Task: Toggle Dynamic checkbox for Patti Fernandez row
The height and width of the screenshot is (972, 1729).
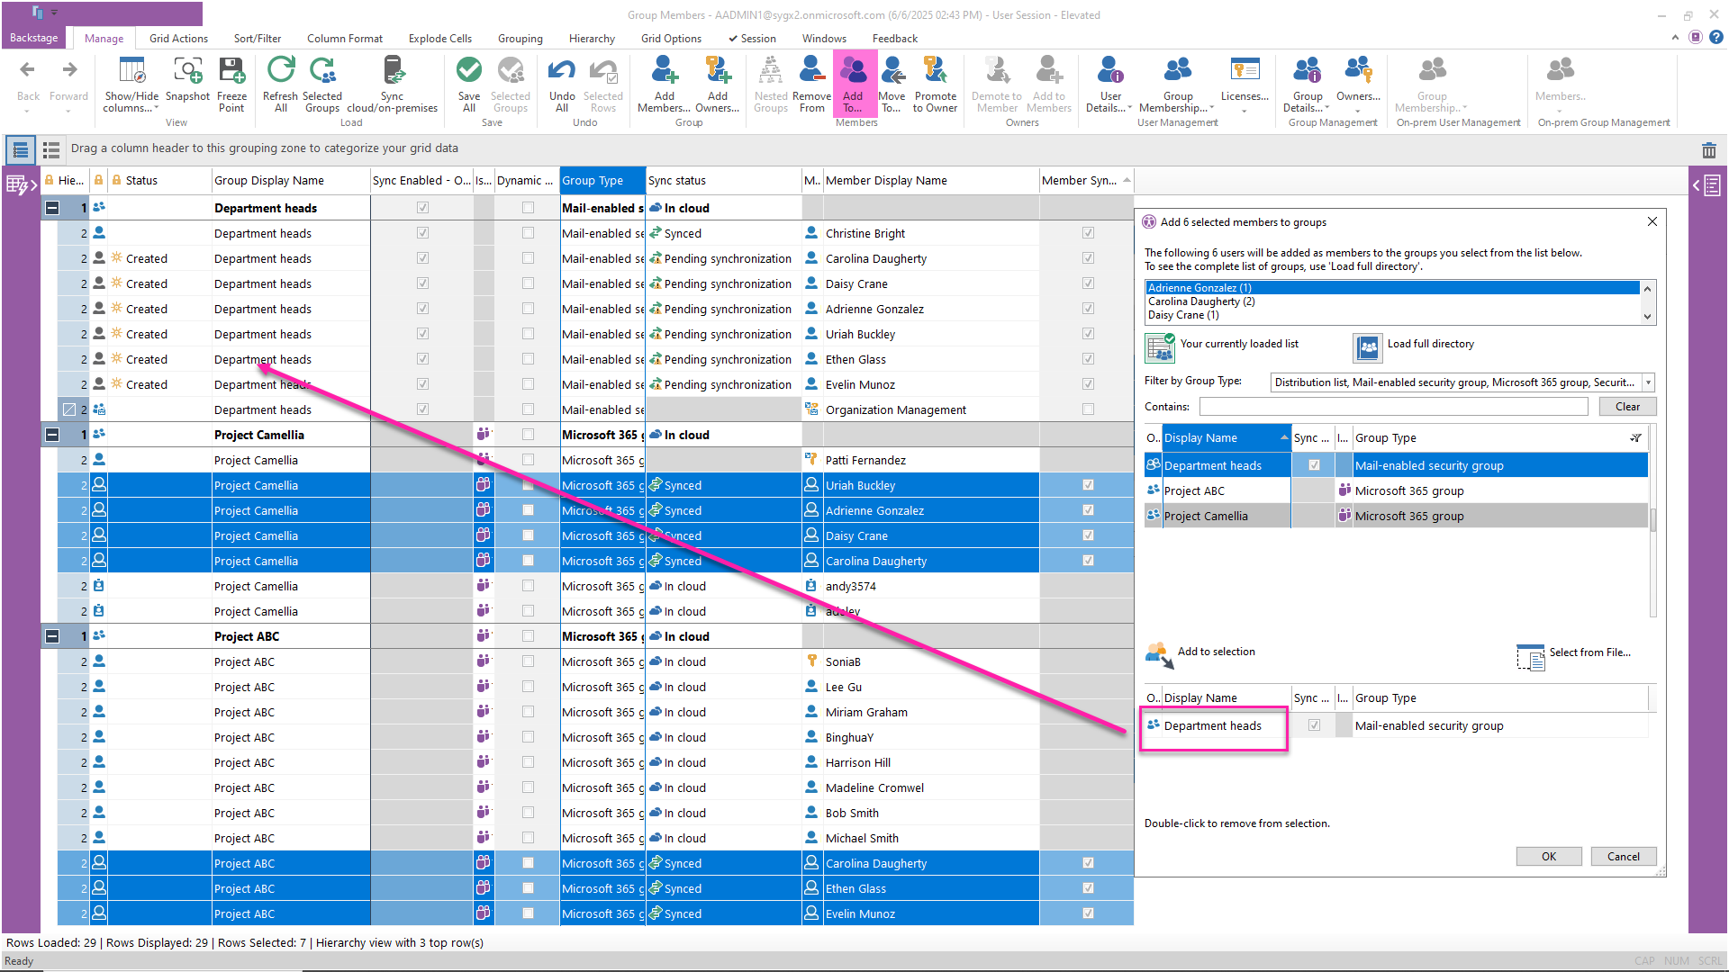Action: [528, 460]
